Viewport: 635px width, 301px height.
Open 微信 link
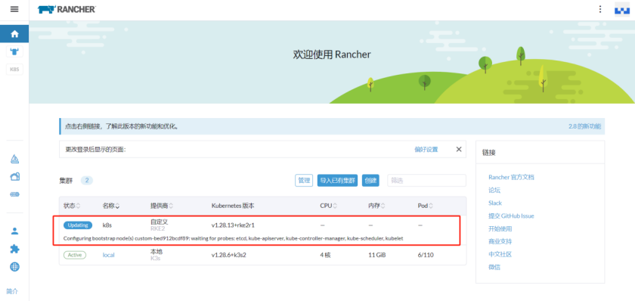click(494, 268)
